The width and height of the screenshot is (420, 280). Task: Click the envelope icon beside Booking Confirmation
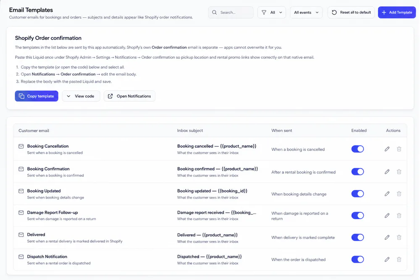click(x=21, y=169)
